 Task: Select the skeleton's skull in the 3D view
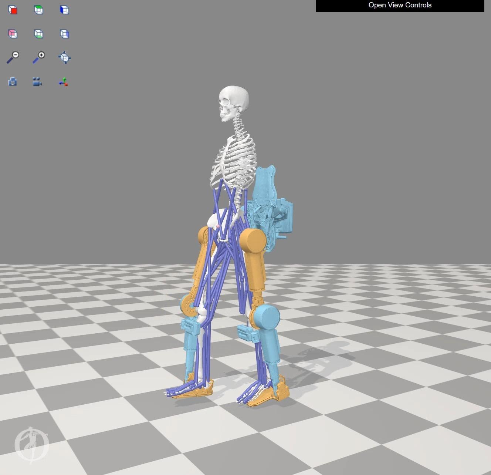[x=234, y=102]
